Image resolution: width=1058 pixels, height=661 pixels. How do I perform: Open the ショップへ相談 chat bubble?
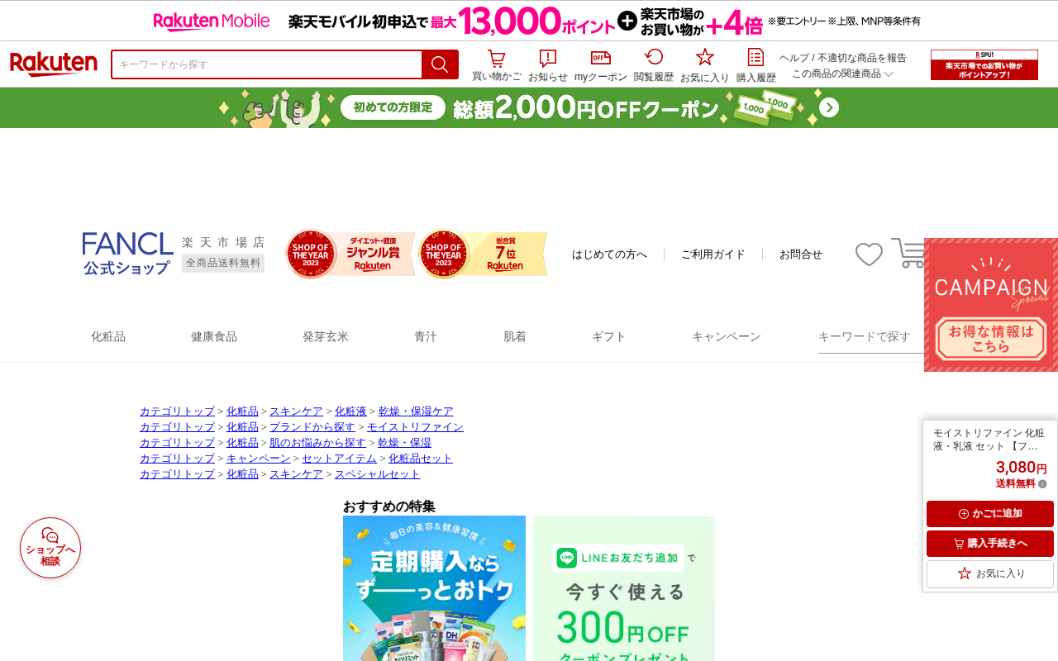pos(50,548)
